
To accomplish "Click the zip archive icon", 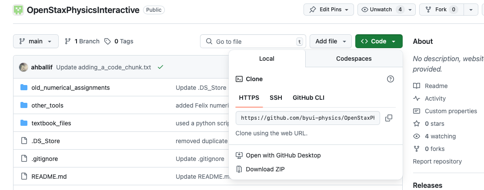I will [239, 169].
